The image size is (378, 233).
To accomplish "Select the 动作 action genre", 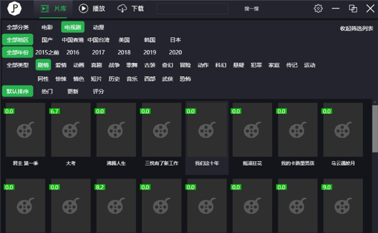I will (203, 65).
